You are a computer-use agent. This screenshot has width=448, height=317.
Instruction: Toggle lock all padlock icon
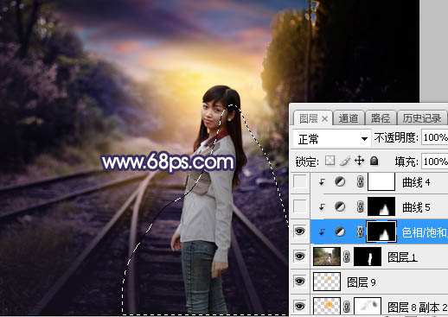[x=374, y=161]
